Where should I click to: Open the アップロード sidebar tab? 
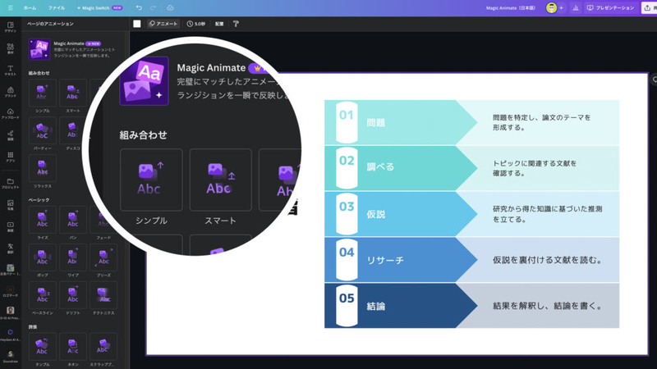coord(10,114)
